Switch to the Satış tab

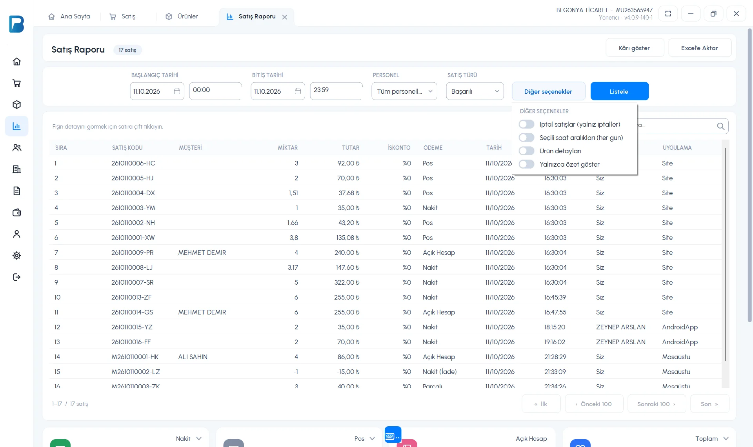123,16
